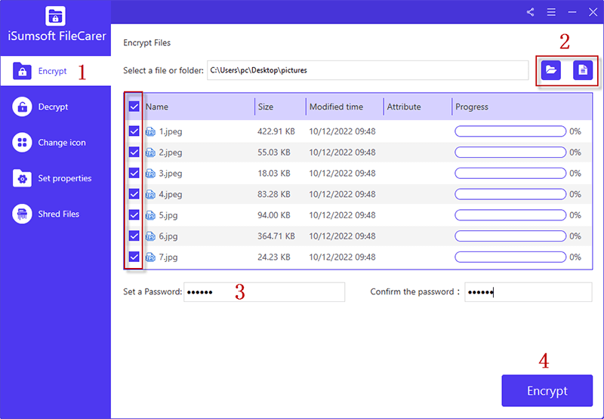Click the 422.91 KB size cell
The height and width of the screenshot is (419, 604).
click(x=276, y=131)
